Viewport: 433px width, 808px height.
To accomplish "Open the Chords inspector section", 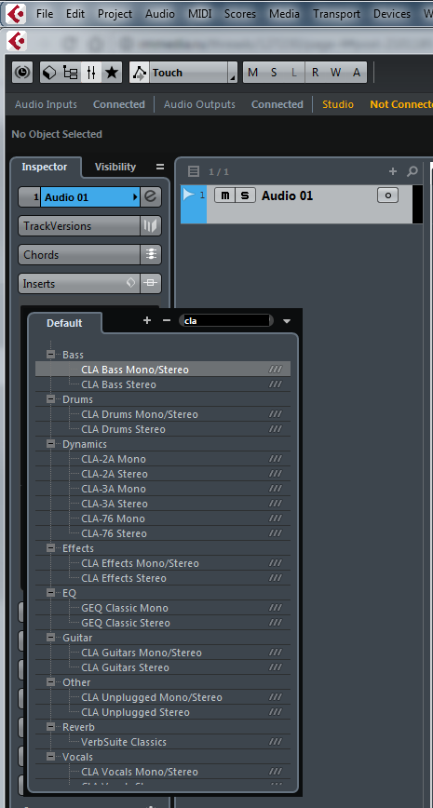I will [79, 254].
